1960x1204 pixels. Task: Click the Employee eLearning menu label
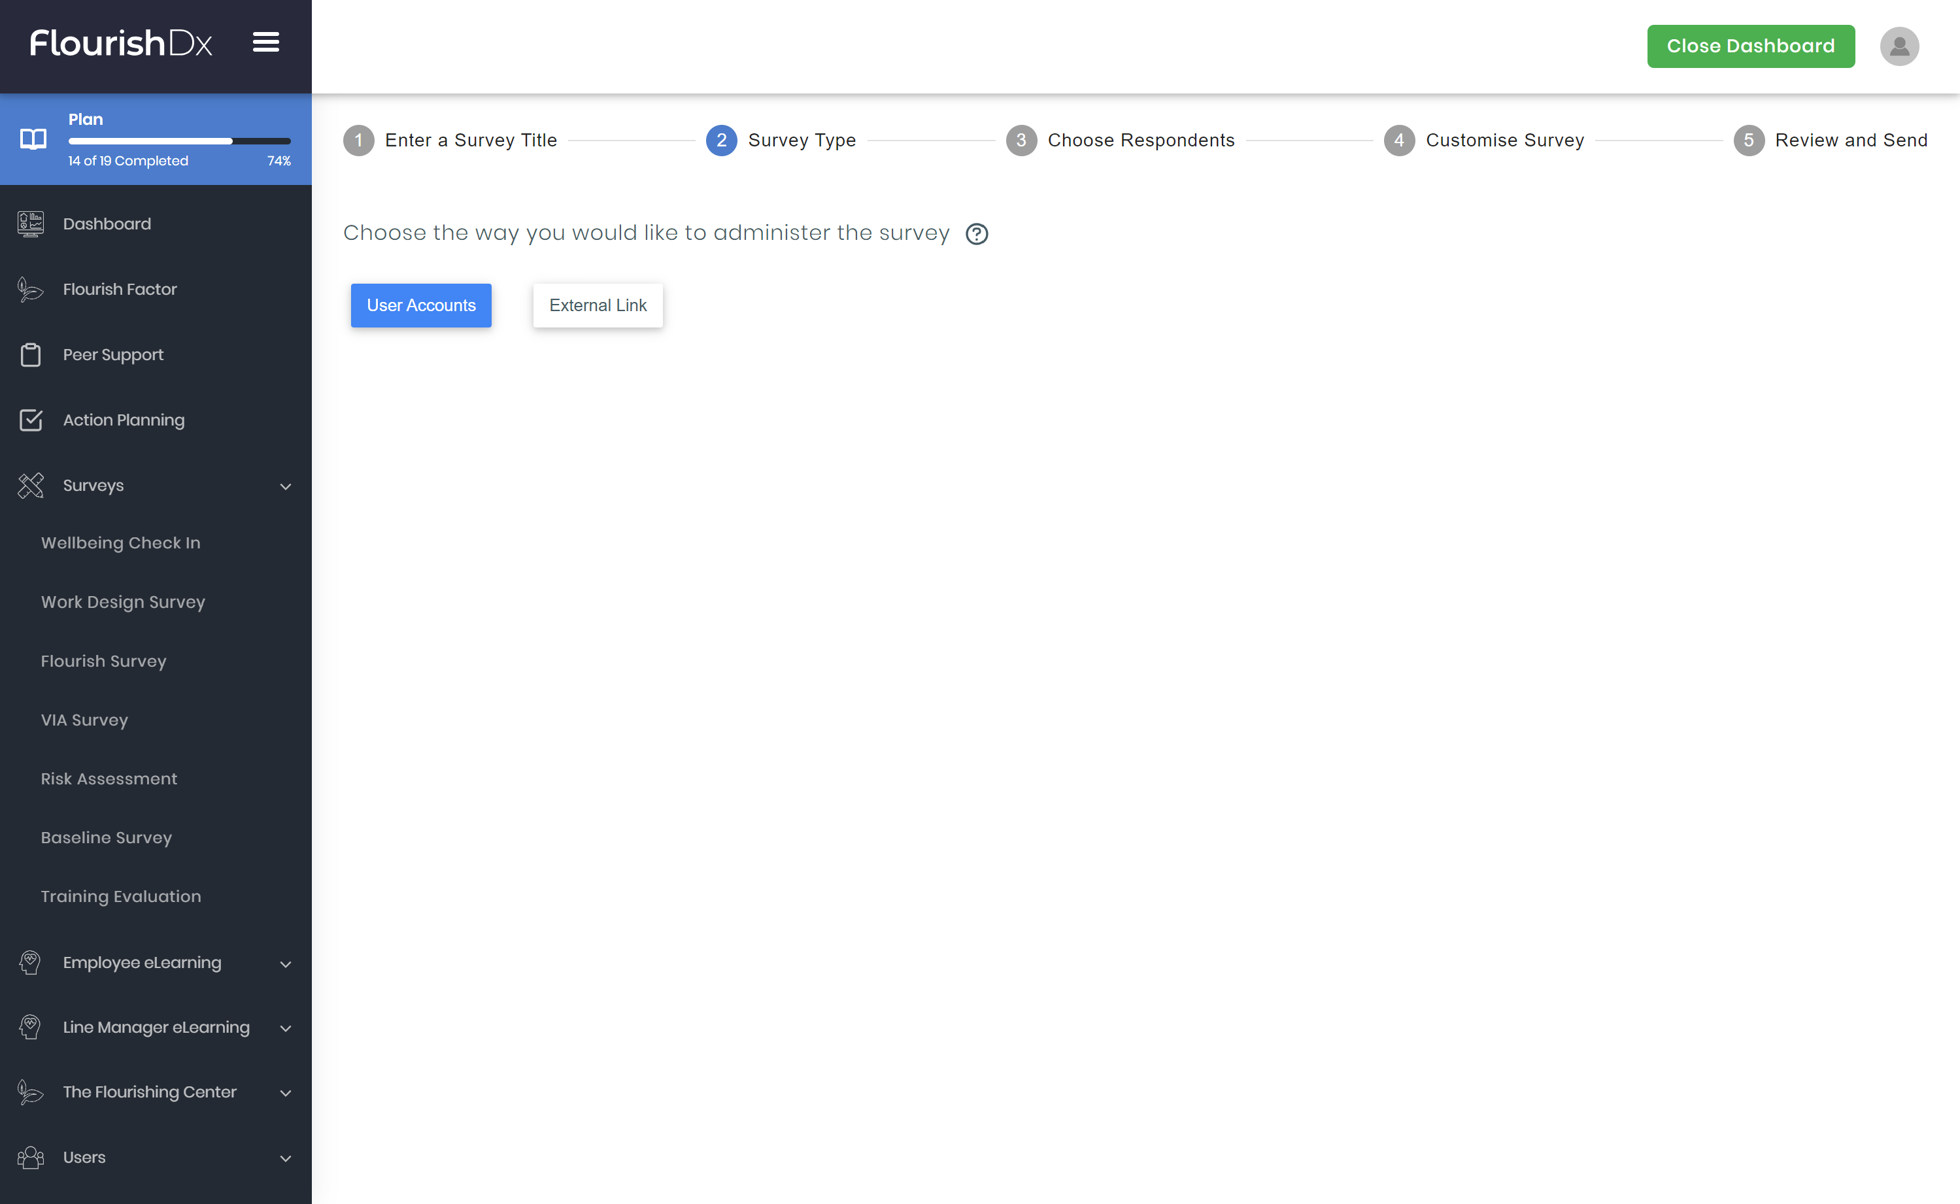[142, 962]
